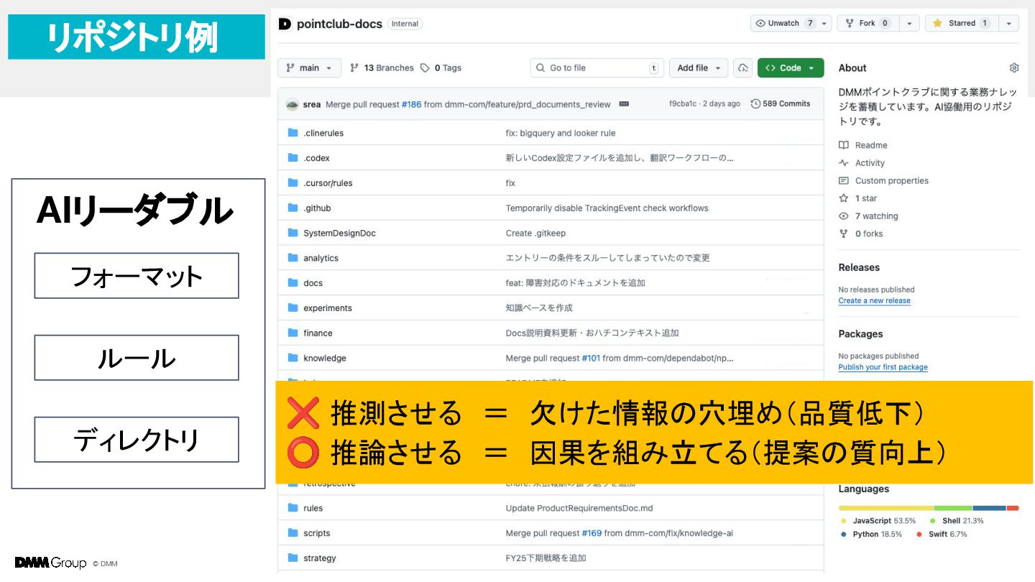View 0 forks link

[861, 234]
